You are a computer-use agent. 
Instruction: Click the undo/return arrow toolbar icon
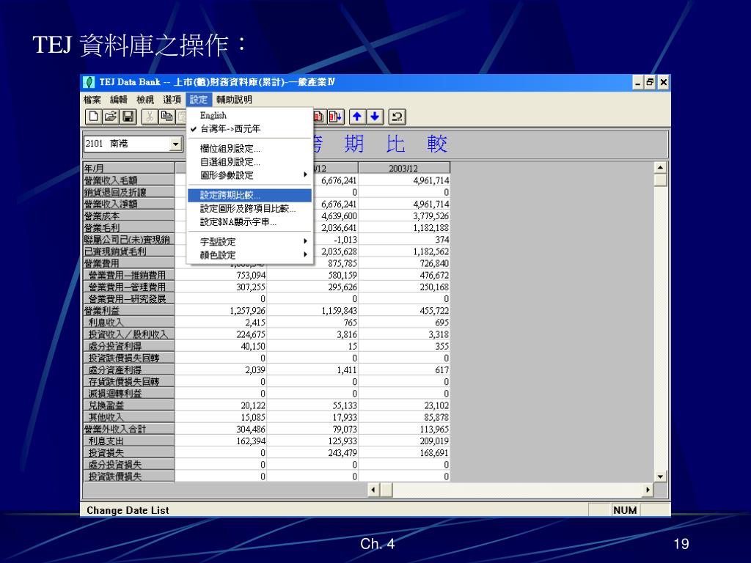(x=397, y=117)
